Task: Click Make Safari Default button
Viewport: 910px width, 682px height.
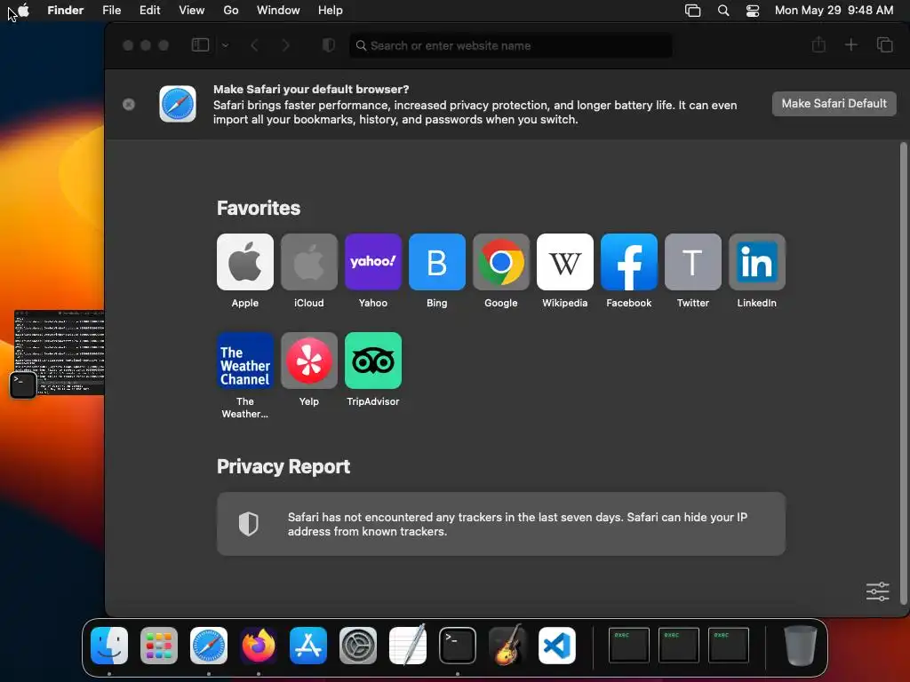Action: tap(834, 104)
